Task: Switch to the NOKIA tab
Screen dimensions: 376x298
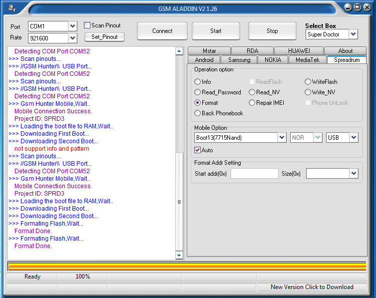Action: [x=273, y=60]
